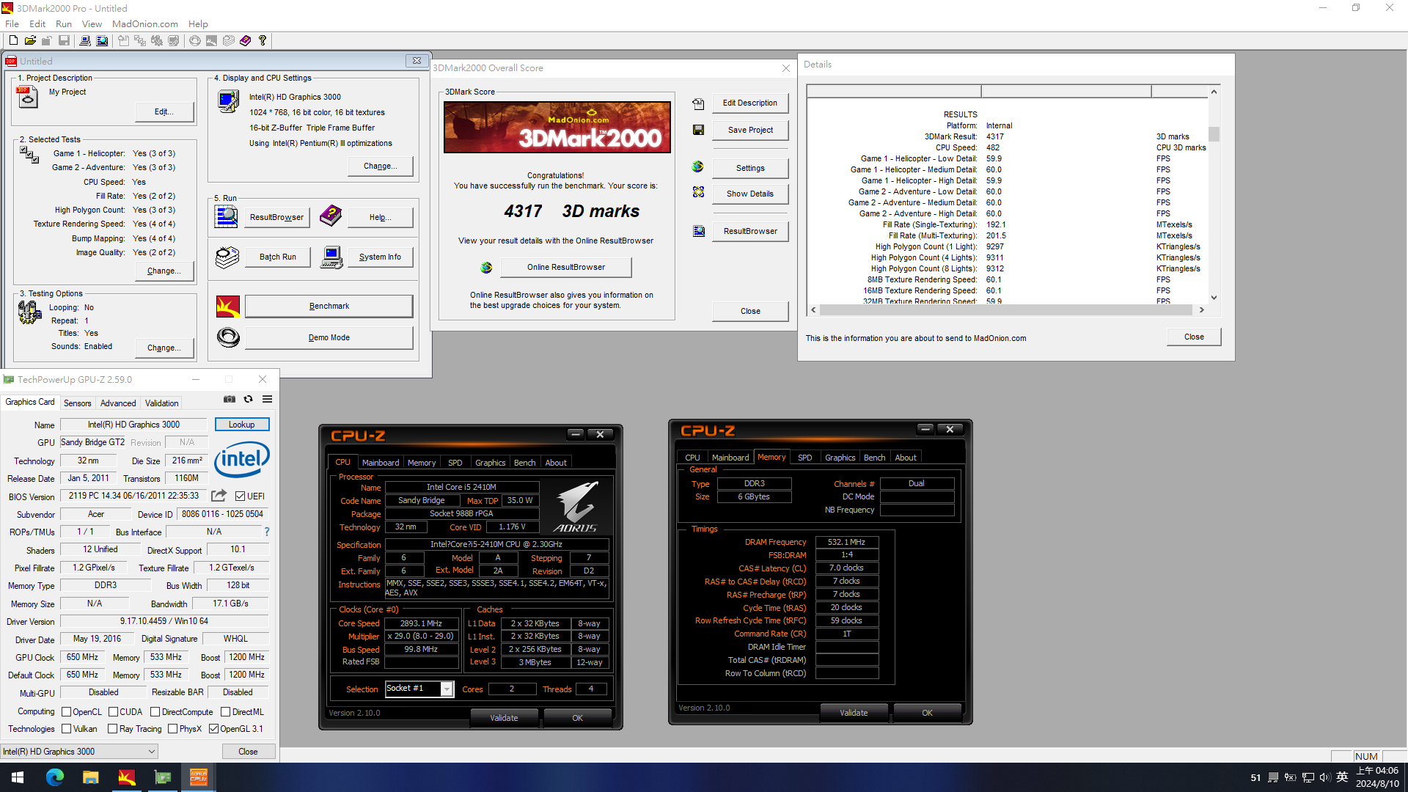Click the Open project folder toolbar icon
This screenshot has height=792, width=1408.
pyautogui.click(x=30, y=40)
